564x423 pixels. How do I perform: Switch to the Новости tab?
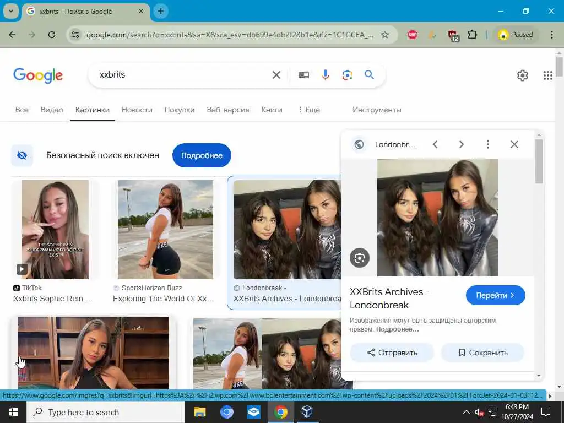point(137,110)
